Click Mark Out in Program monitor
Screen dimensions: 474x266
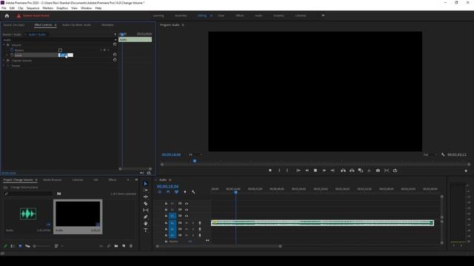[287, 171]
